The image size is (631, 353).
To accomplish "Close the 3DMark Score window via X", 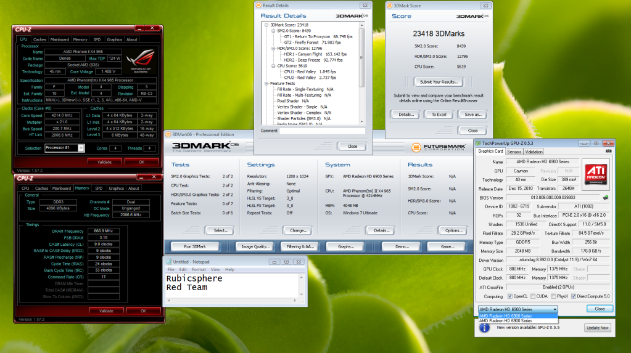I will tap(485, 6).
